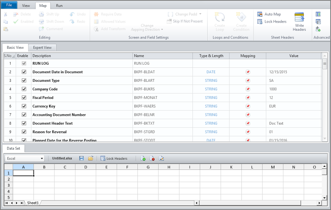Open the Excel data source dropdown
The height and width of the screenshot is (210, 331).
click(x=42, y=159)
